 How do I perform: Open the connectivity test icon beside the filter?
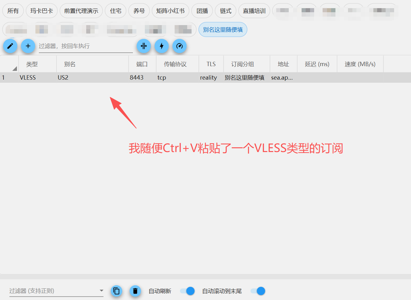[x=144, y=46]
